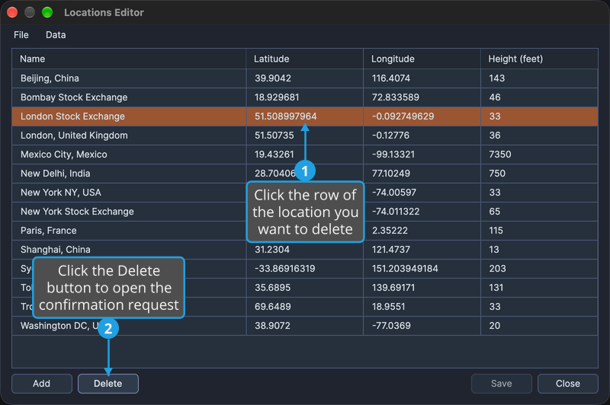The height and width of the screenshot is (405, 610).
Task: Click latitude cell 19.43261
Action: (304, 155)
